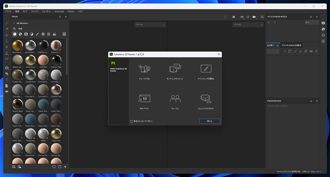This screenshot has width=330, height=177.
Task: Filter assets by smart materials icon
Action: point(20,34)
